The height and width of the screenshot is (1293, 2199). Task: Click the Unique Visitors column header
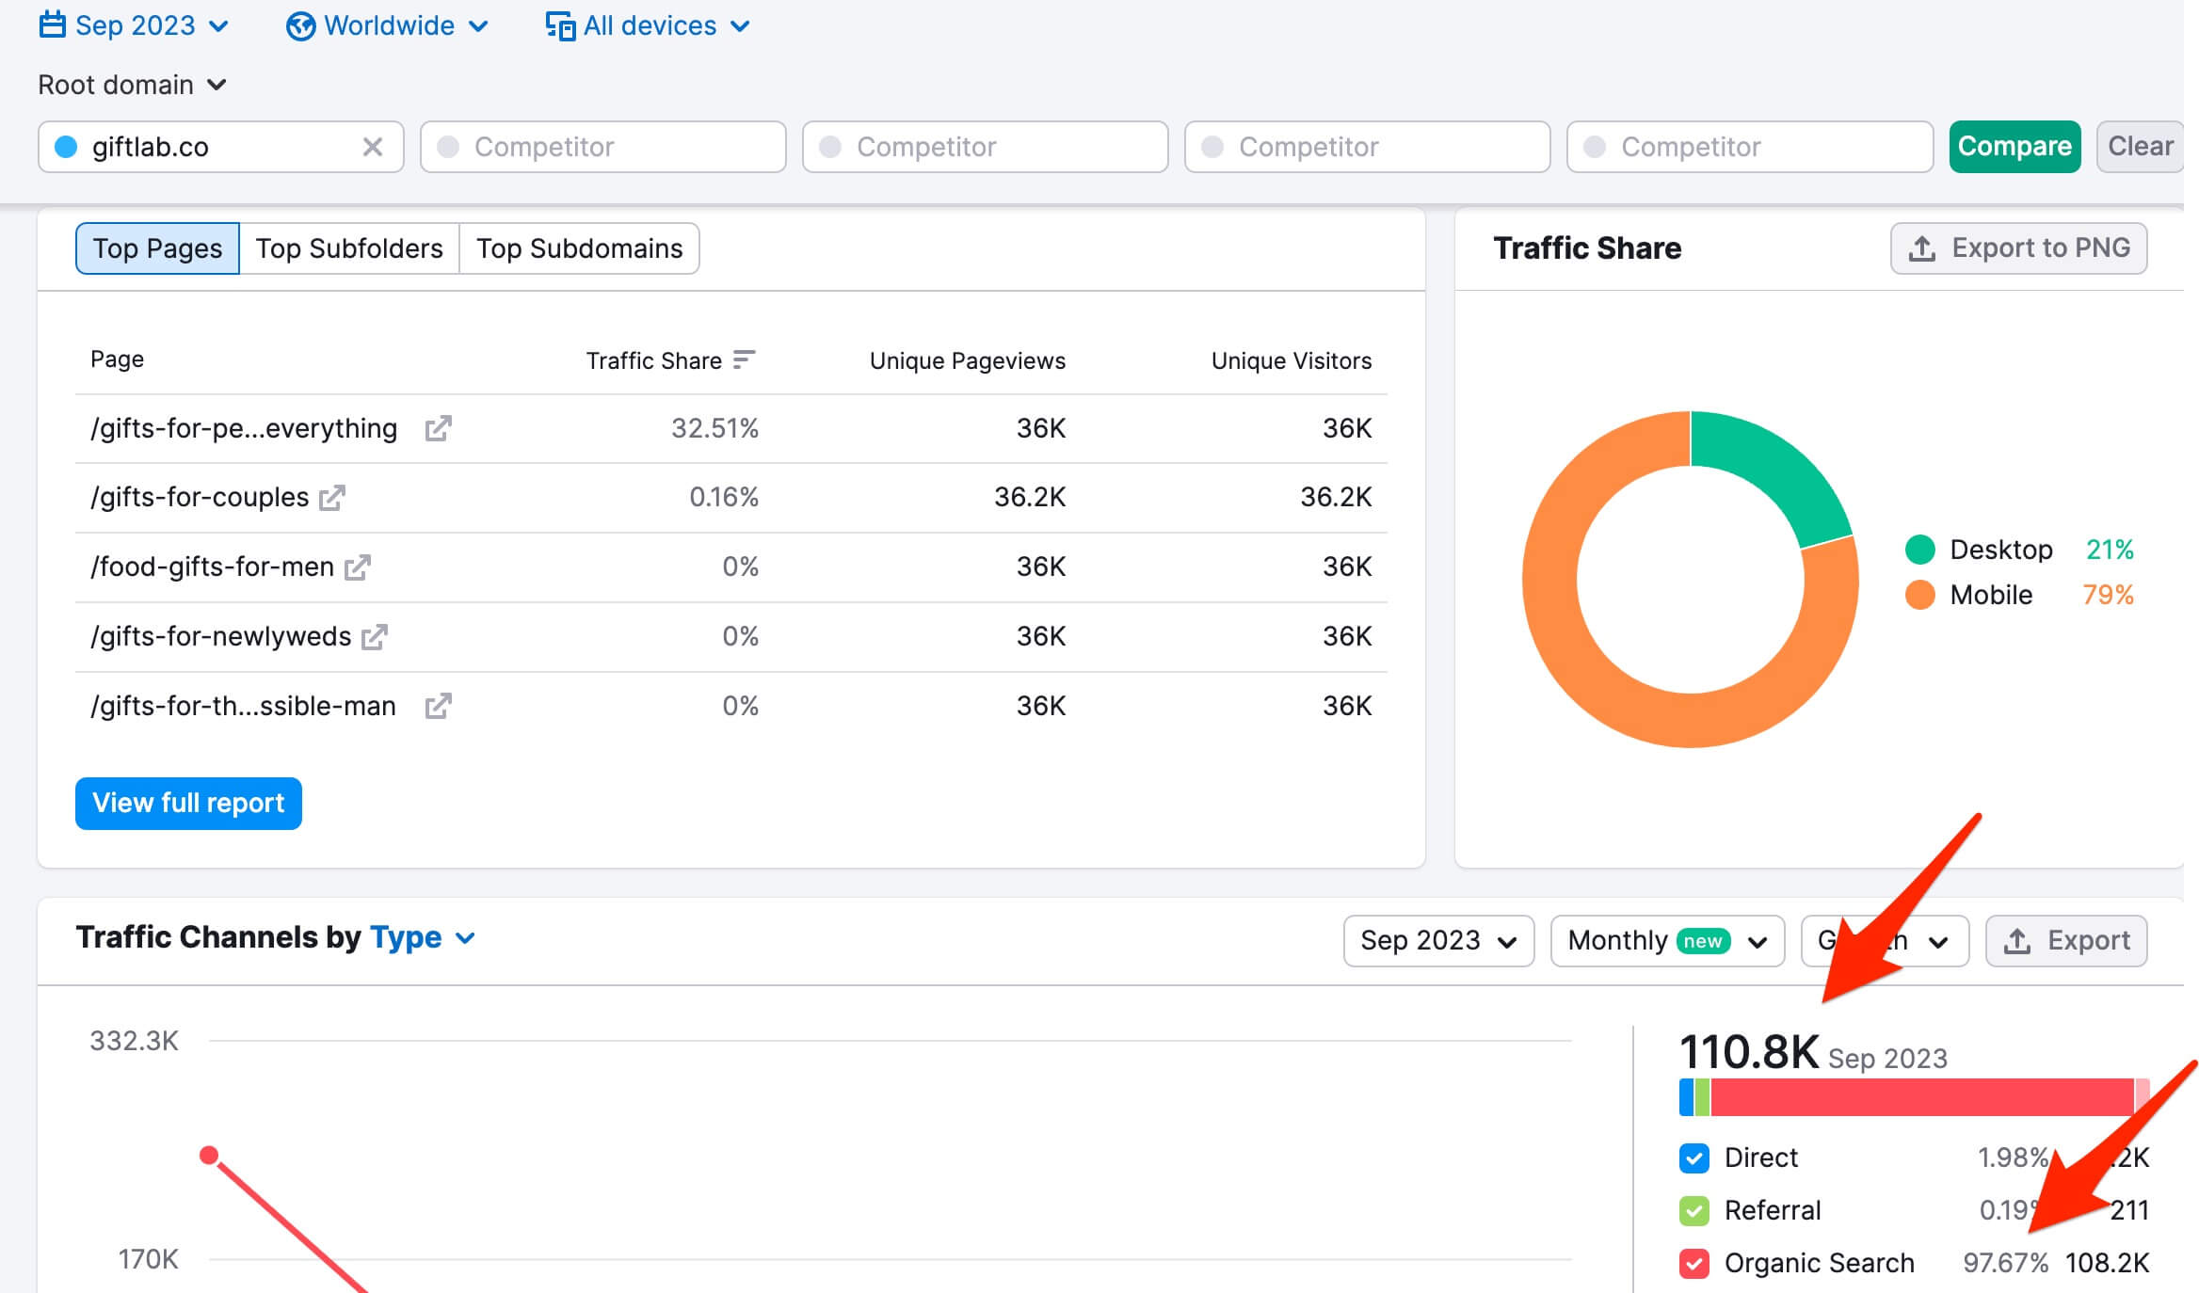[1291, 360]
